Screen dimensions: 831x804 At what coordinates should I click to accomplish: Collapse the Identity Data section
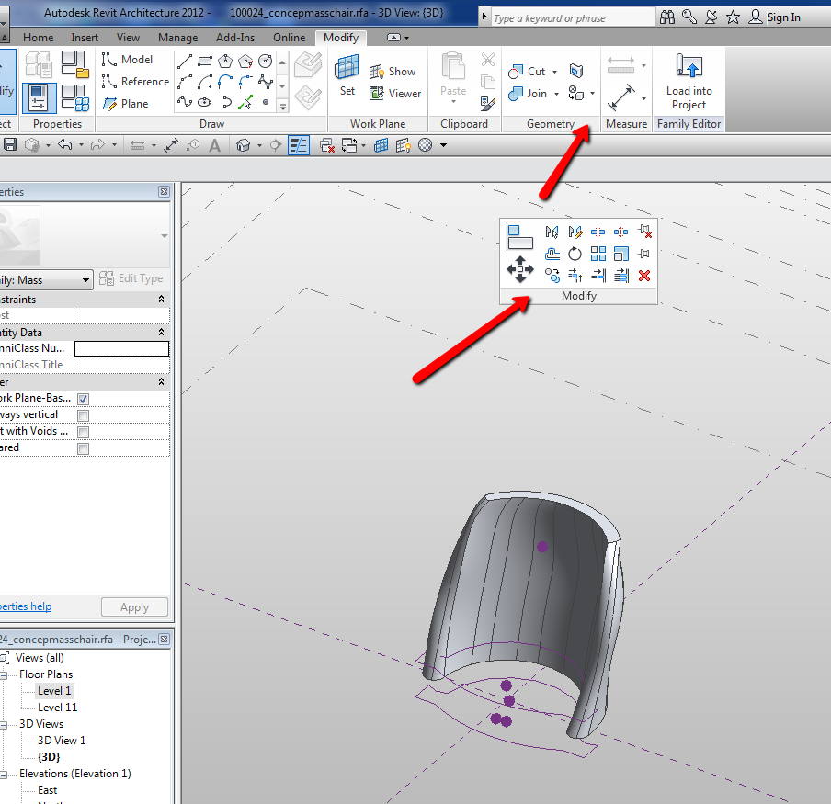coord(162,333)
